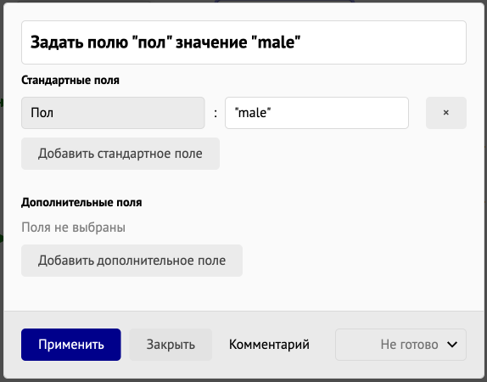Click empty footer space left of Не готово
This screenshot has height=382, width=487.
click(322, 345)
